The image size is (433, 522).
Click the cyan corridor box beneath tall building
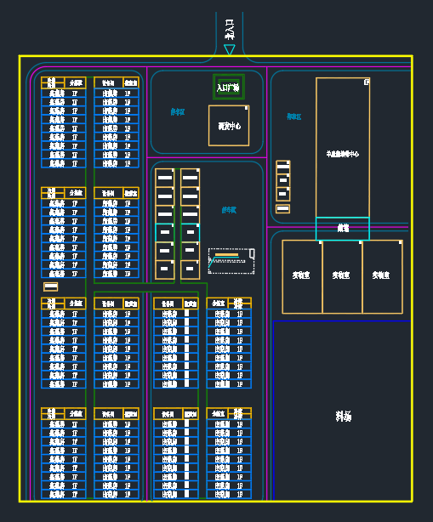pyautogui.click(x=343, y=229)
